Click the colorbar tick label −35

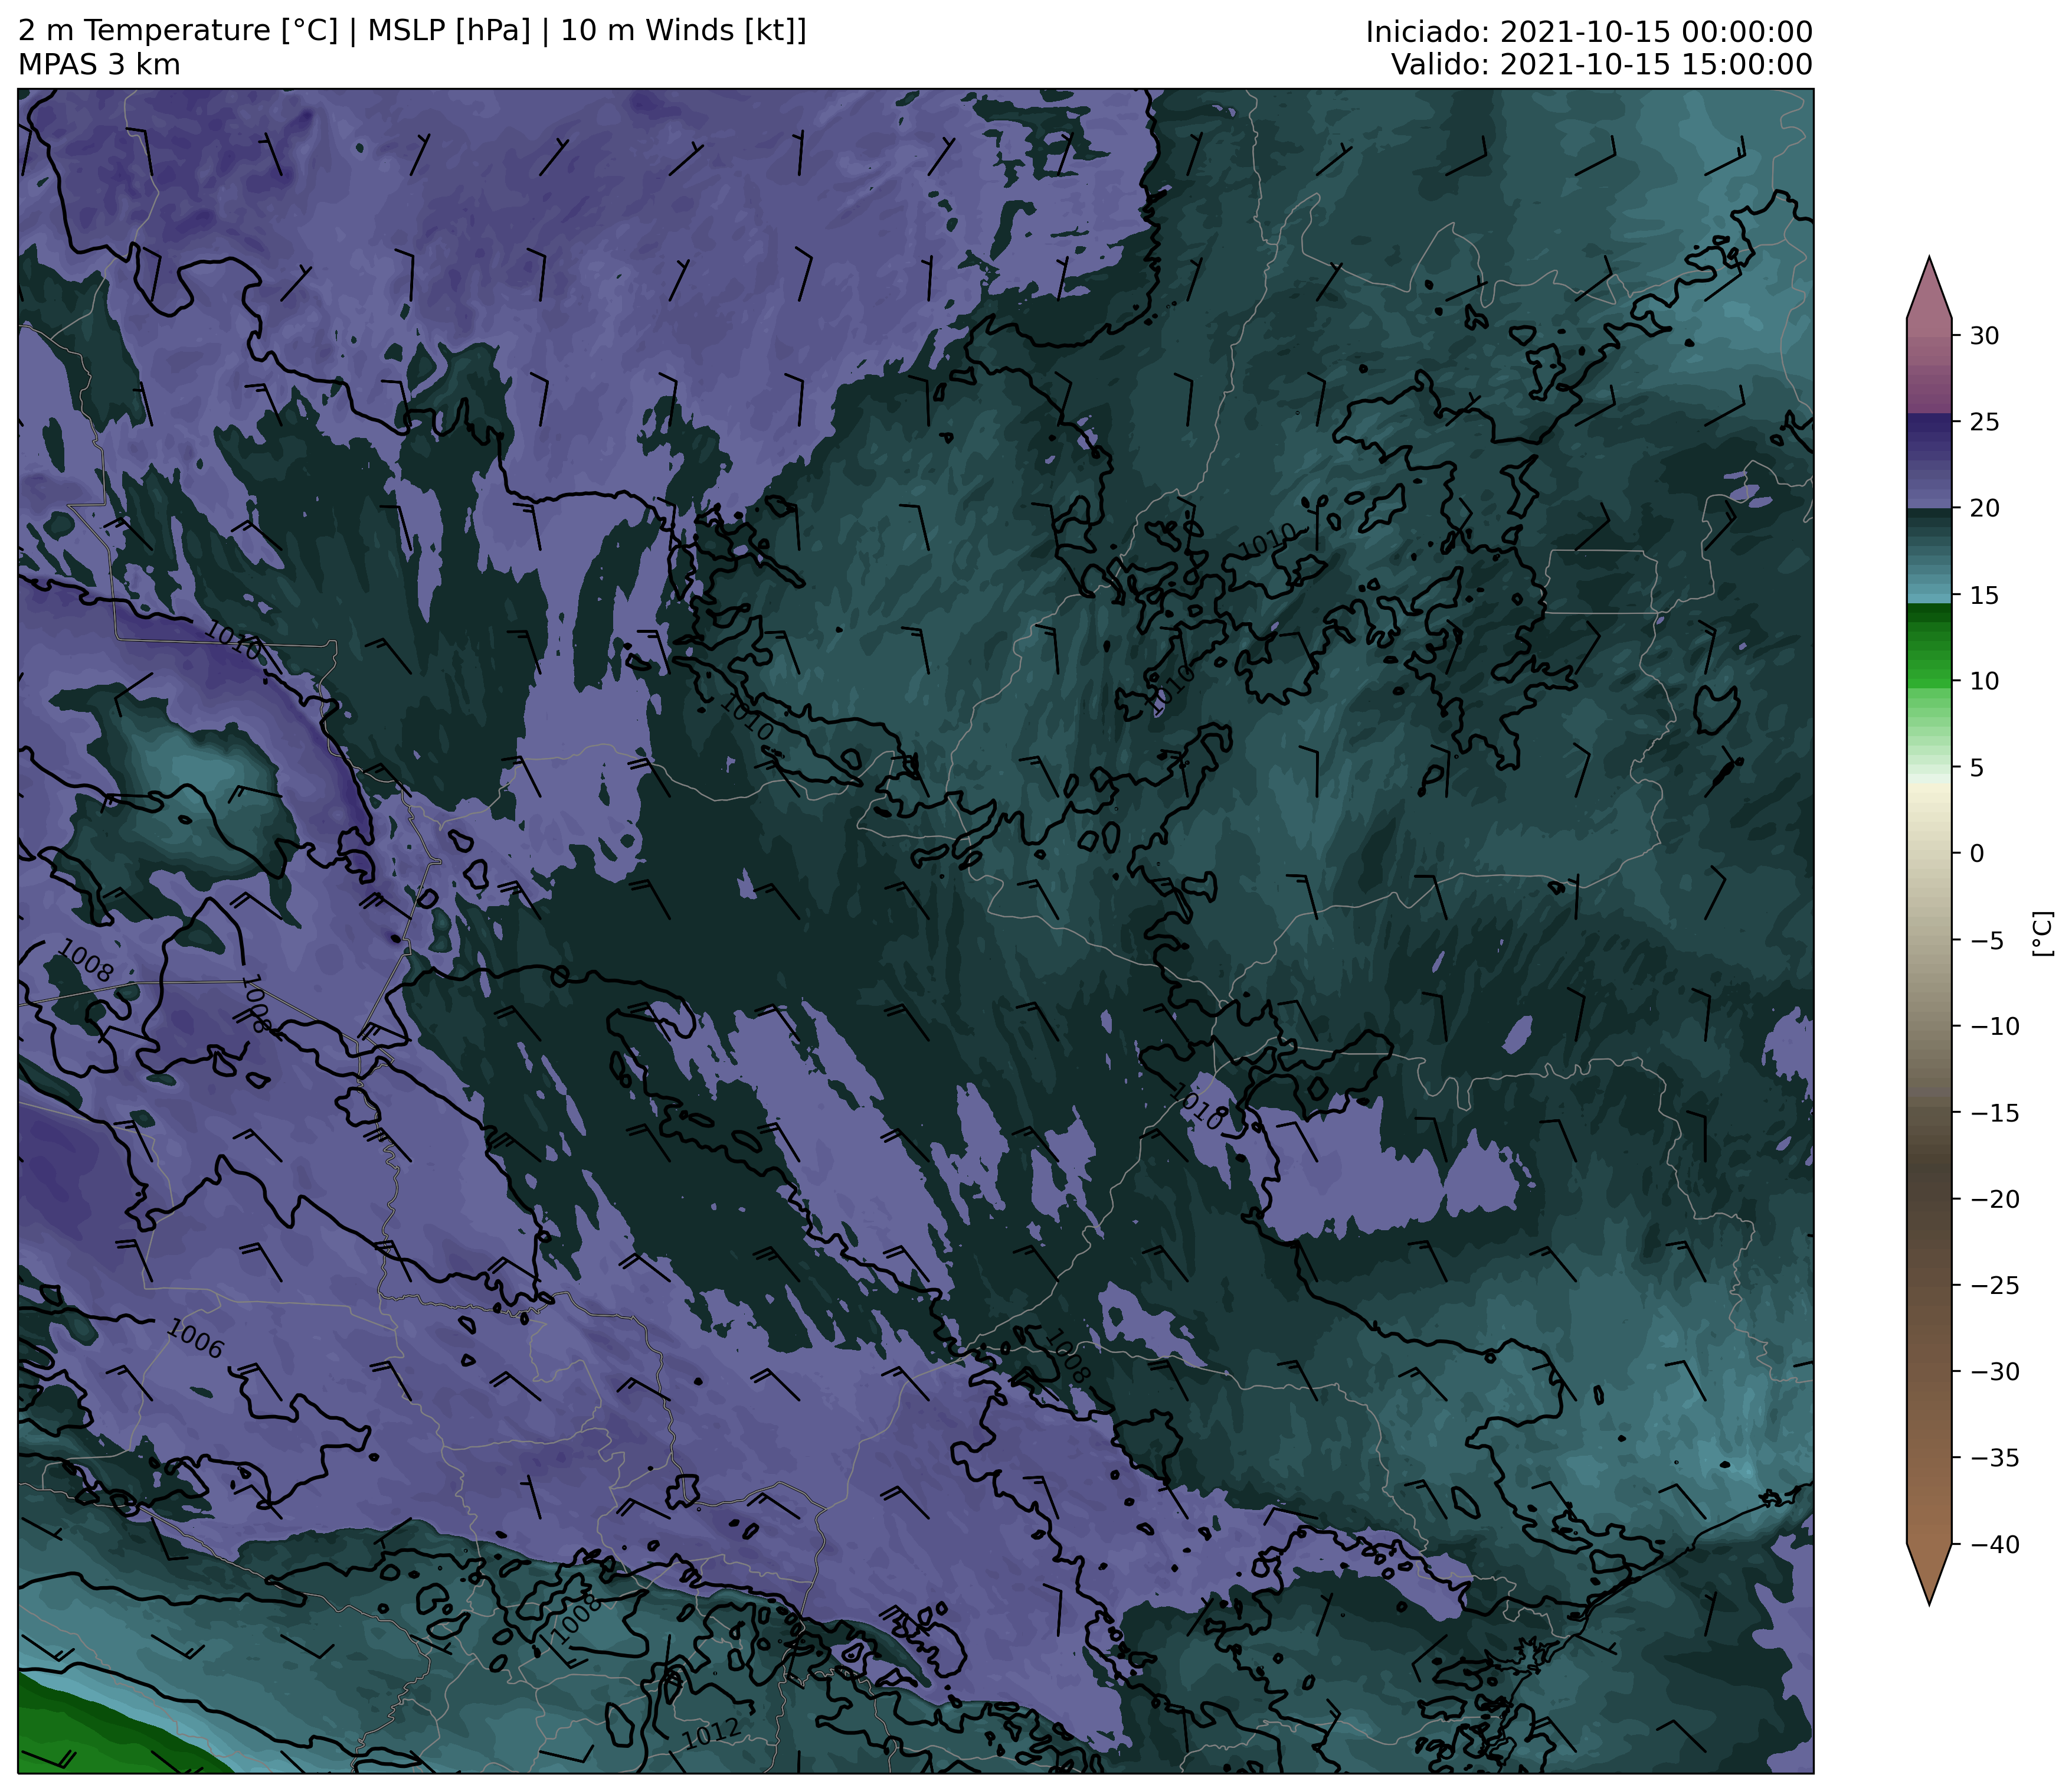click(x=1994, y=1458)
